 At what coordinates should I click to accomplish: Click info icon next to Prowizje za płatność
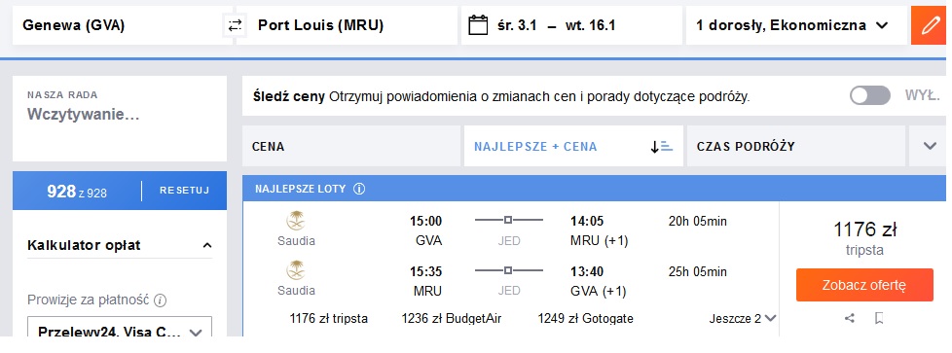(x=161, y=300)
